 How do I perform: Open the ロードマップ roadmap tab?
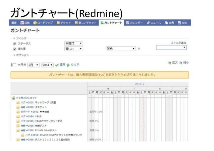tap(43, 23)
